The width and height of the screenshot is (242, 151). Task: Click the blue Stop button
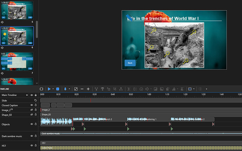pyautogui.click(x=58, y=89)
